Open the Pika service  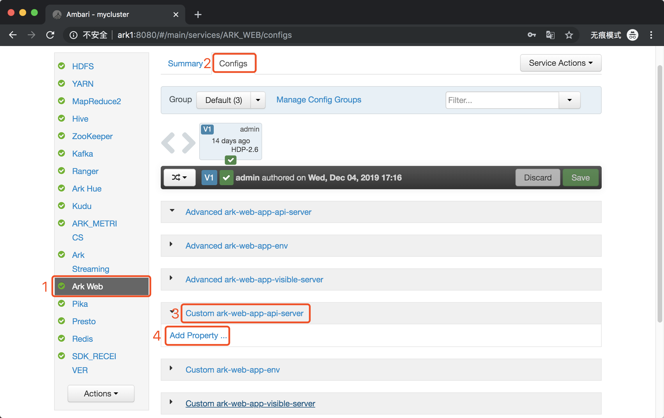[x=80, y=304]
